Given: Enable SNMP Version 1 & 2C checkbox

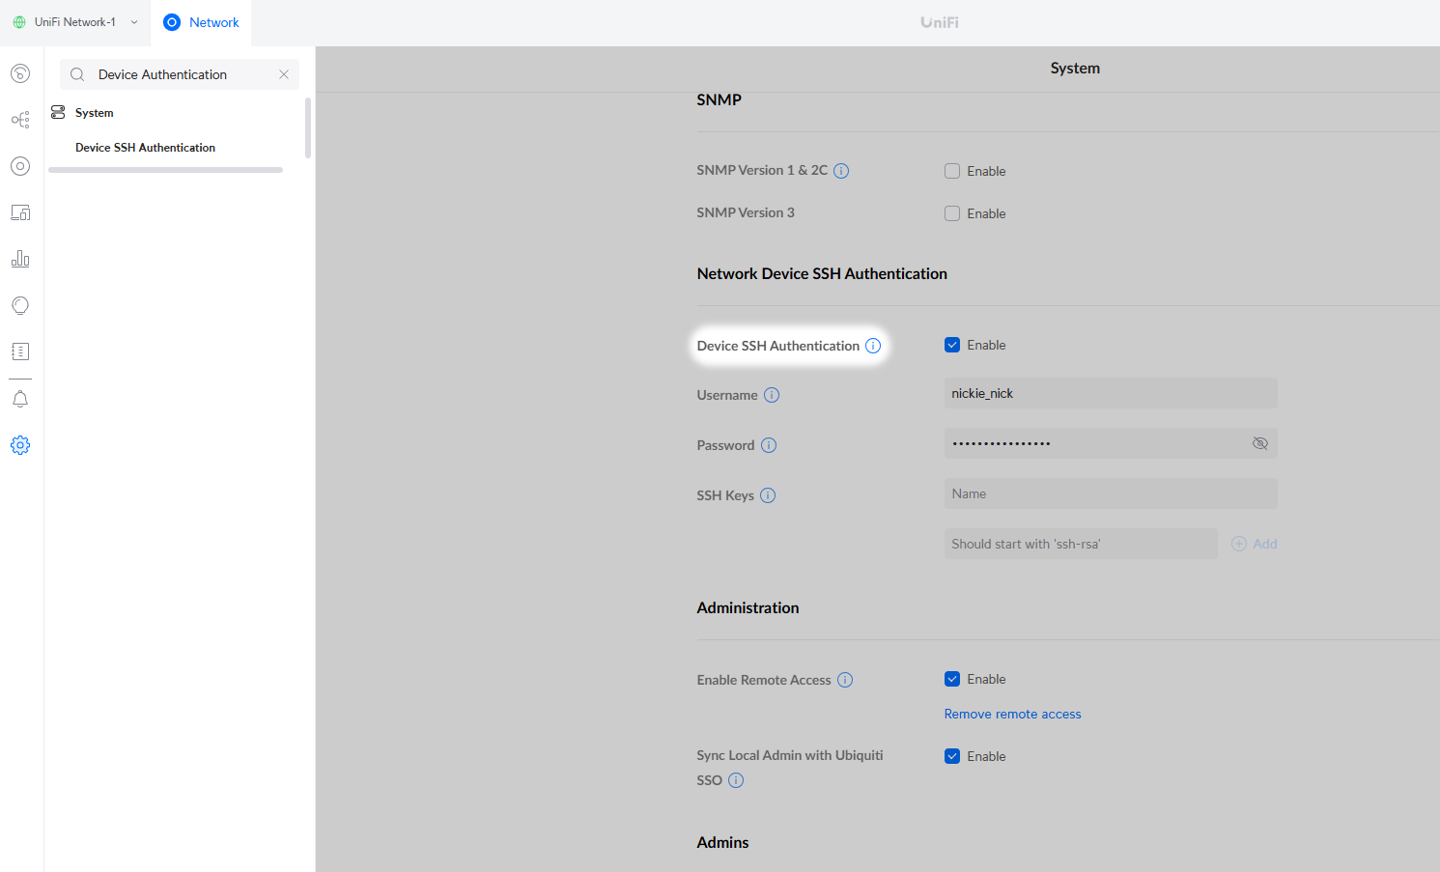Looking at the screenshot, I should [x=952, y=171].
